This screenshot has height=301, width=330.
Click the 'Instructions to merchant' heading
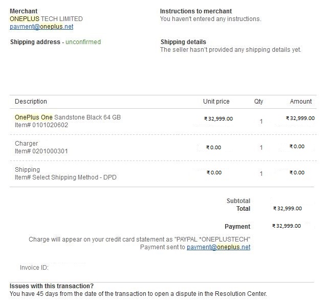pos(196,11)
